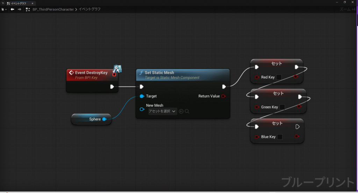Click the Blue Key boolean output pin
The image size is (358, 193).
coord(296,136)
